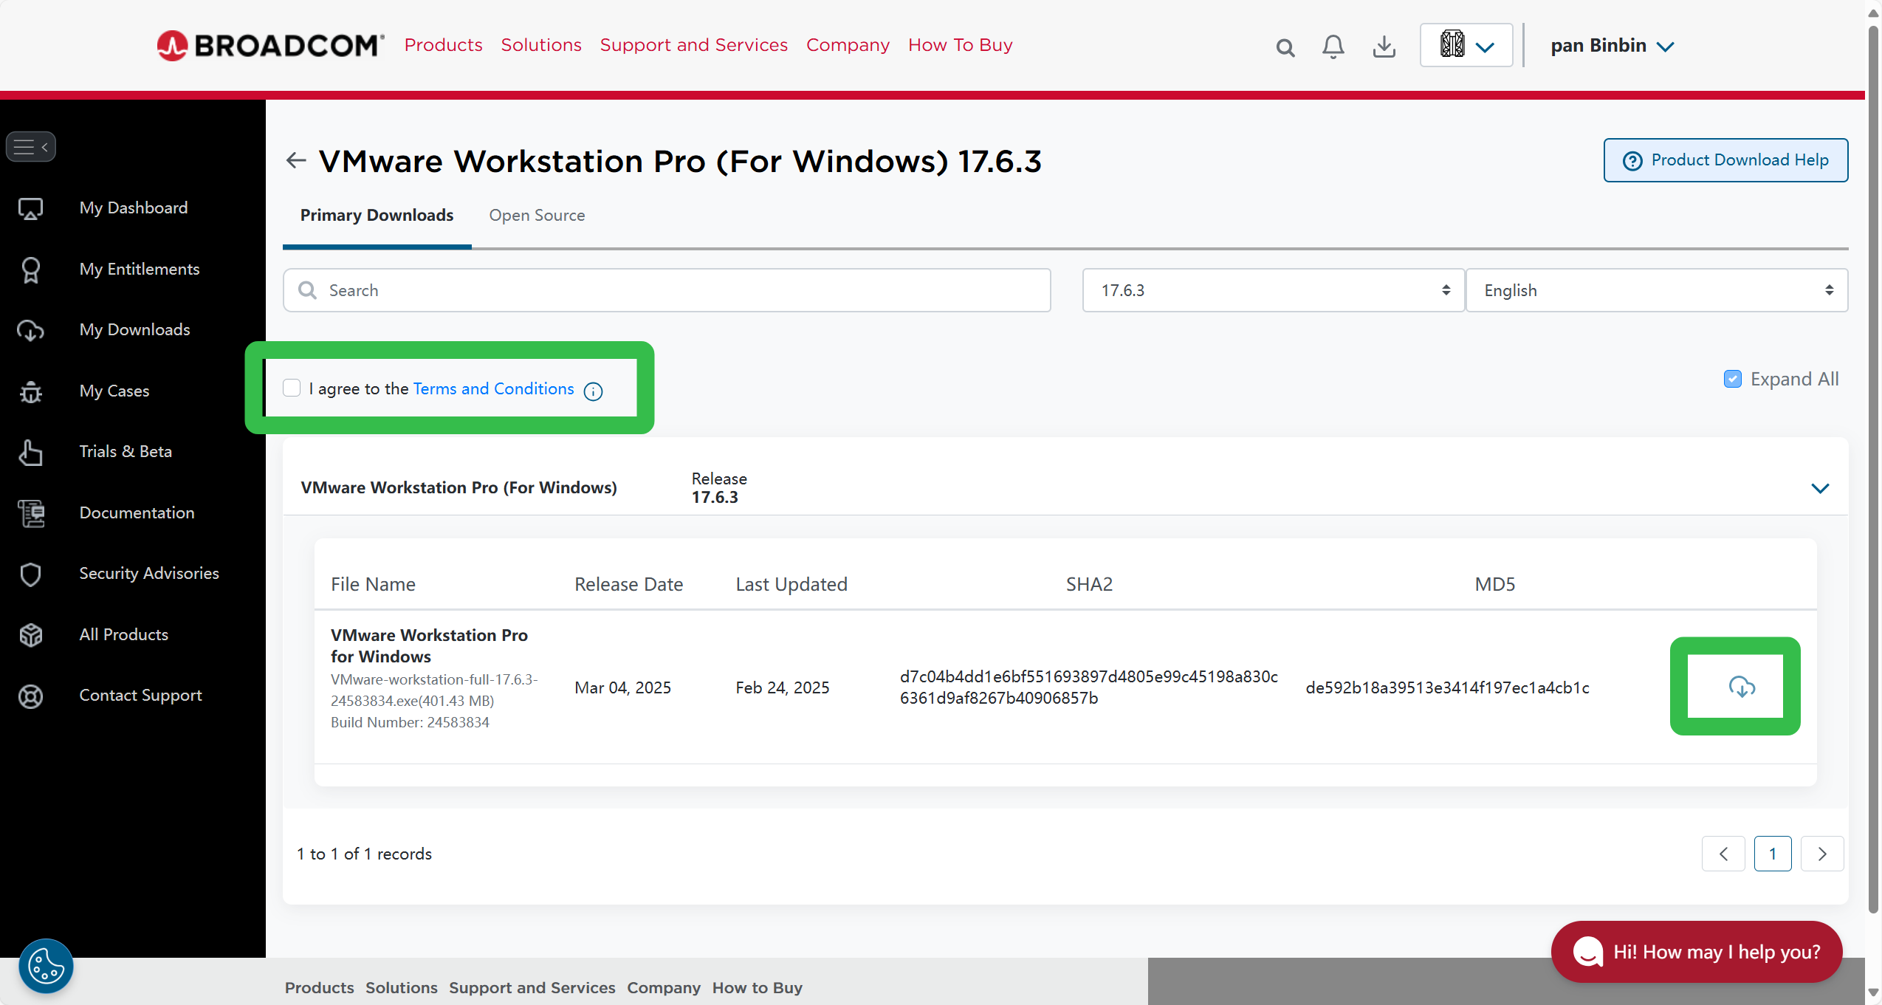Switch to the Open Source tab

pos(537,216)
